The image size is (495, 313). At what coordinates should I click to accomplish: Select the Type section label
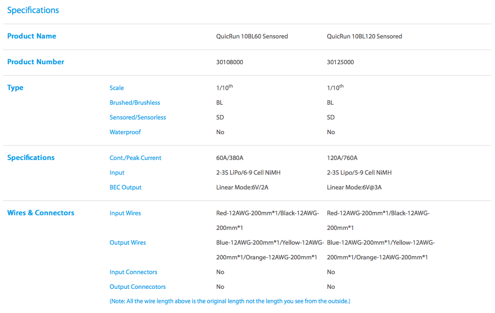pyautogui.click(x=15, y=88)
